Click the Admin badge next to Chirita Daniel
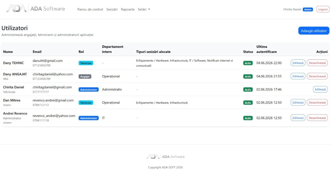 pyautogui.click(x=308, y=9)
